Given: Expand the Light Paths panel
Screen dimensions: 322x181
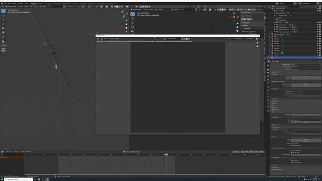Looking at the screenshot, I should point(274,101).
